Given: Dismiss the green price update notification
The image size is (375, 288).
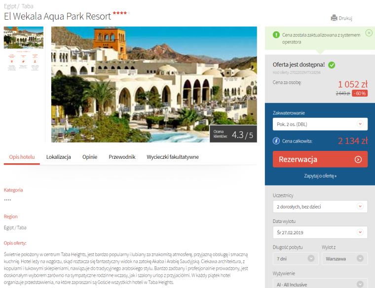Looking at the screenshot, I should (369, 33).
